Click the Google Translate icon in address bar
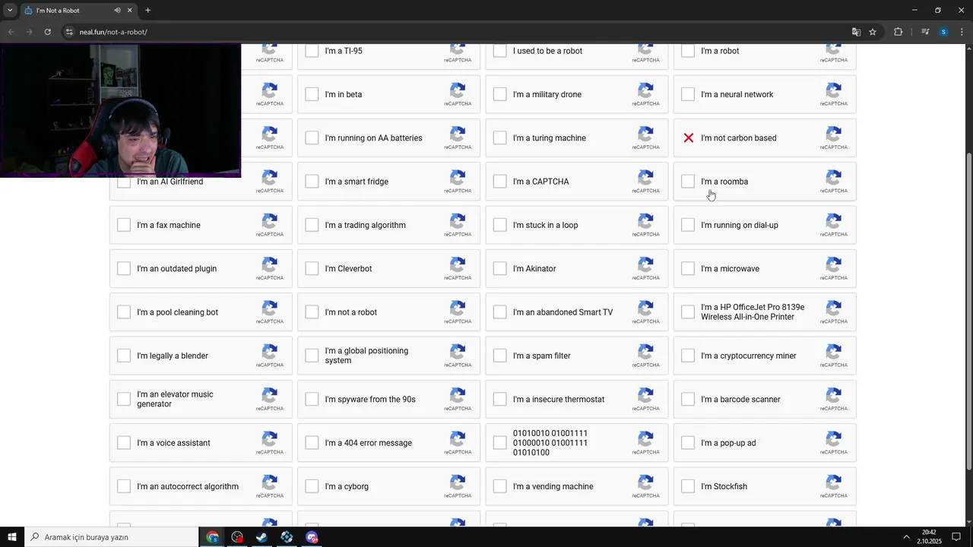Image resolution: width=973 pixels, height=547 pixels. pos(856,32)
